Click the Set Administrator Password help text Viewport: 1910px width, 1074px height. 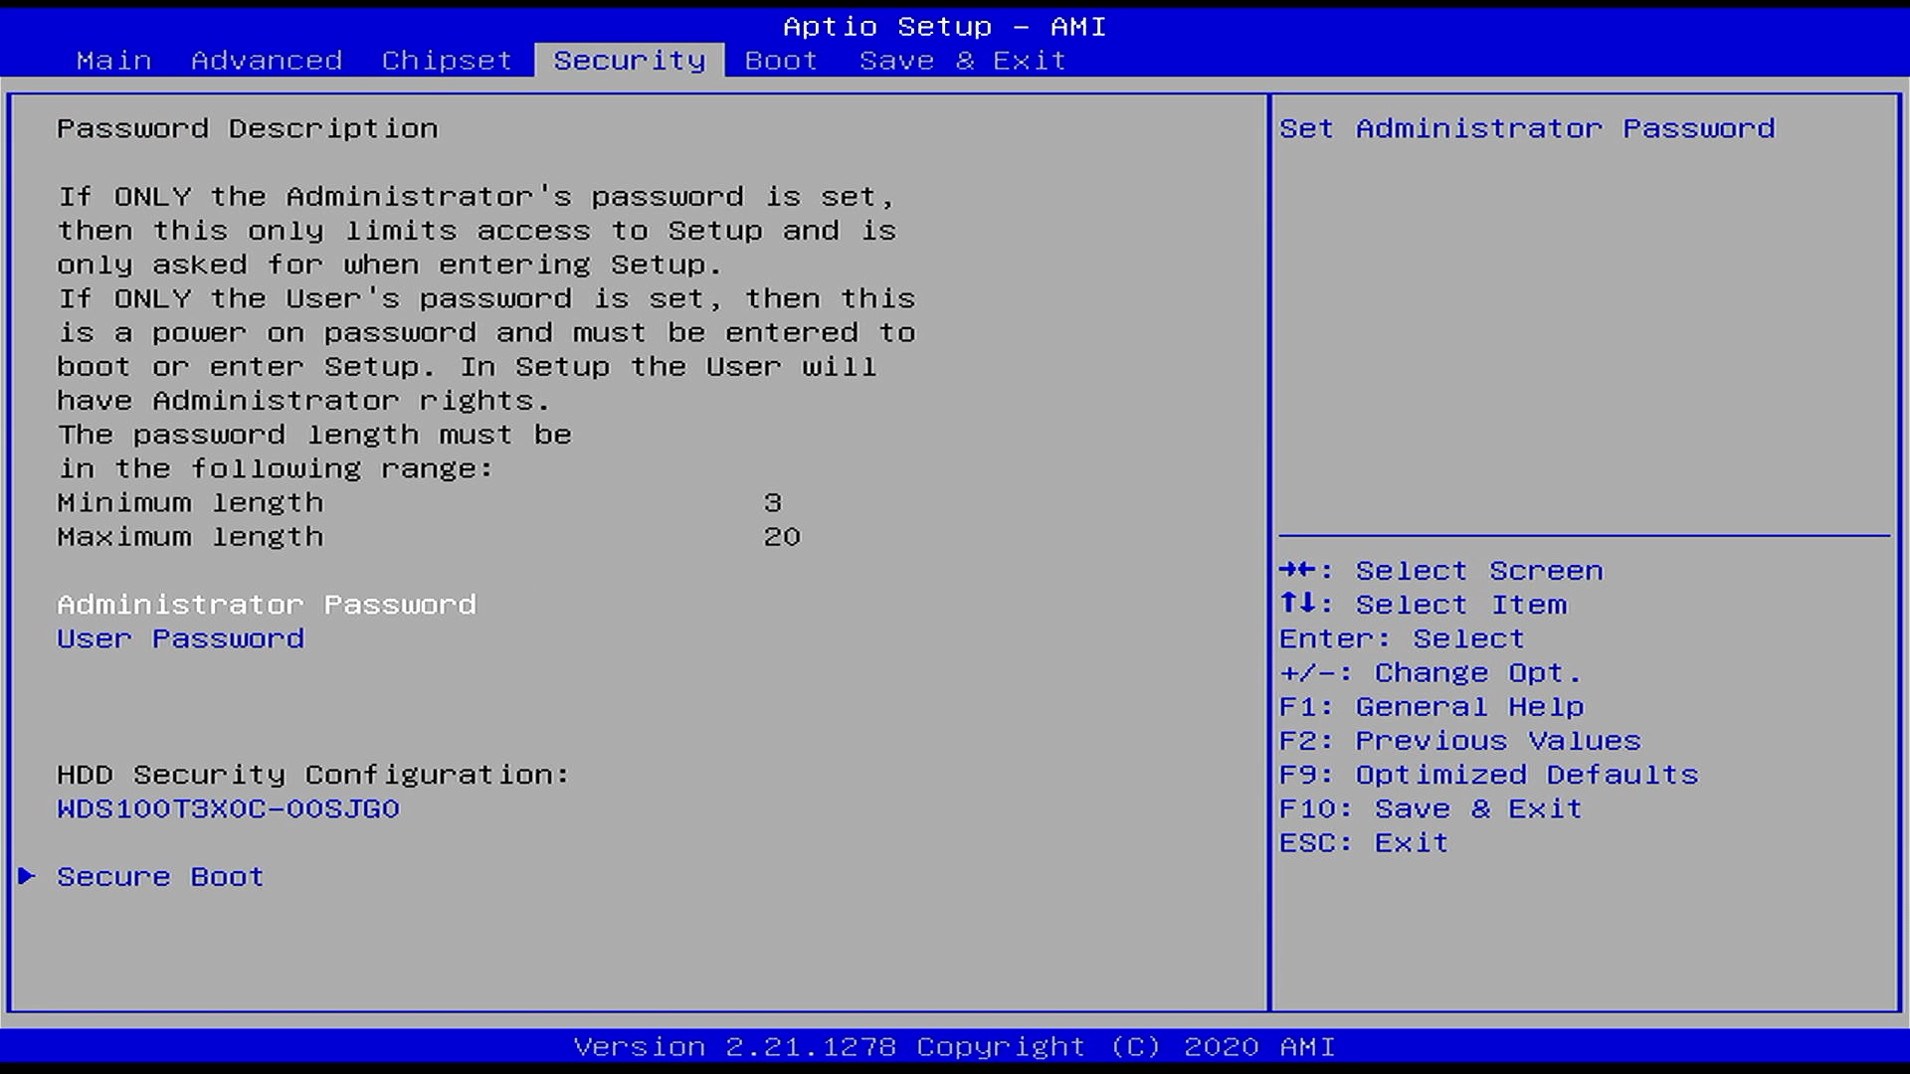click(x=1526, y=128)
